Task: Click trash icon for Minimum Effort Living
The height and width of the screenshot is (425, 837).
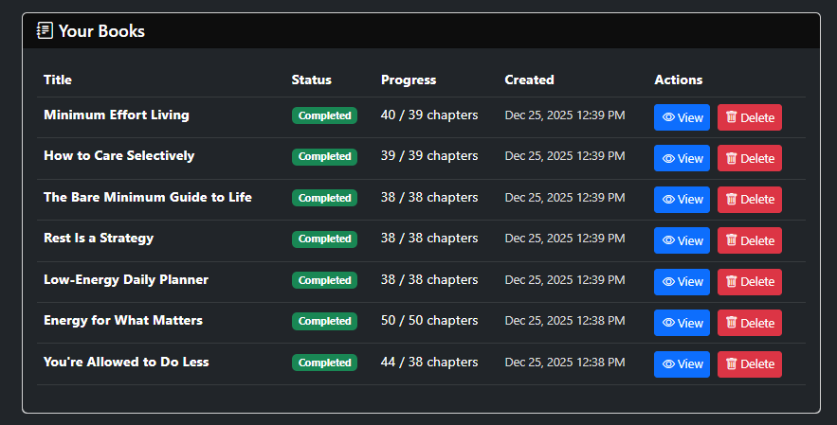Action: click(731, 117)
